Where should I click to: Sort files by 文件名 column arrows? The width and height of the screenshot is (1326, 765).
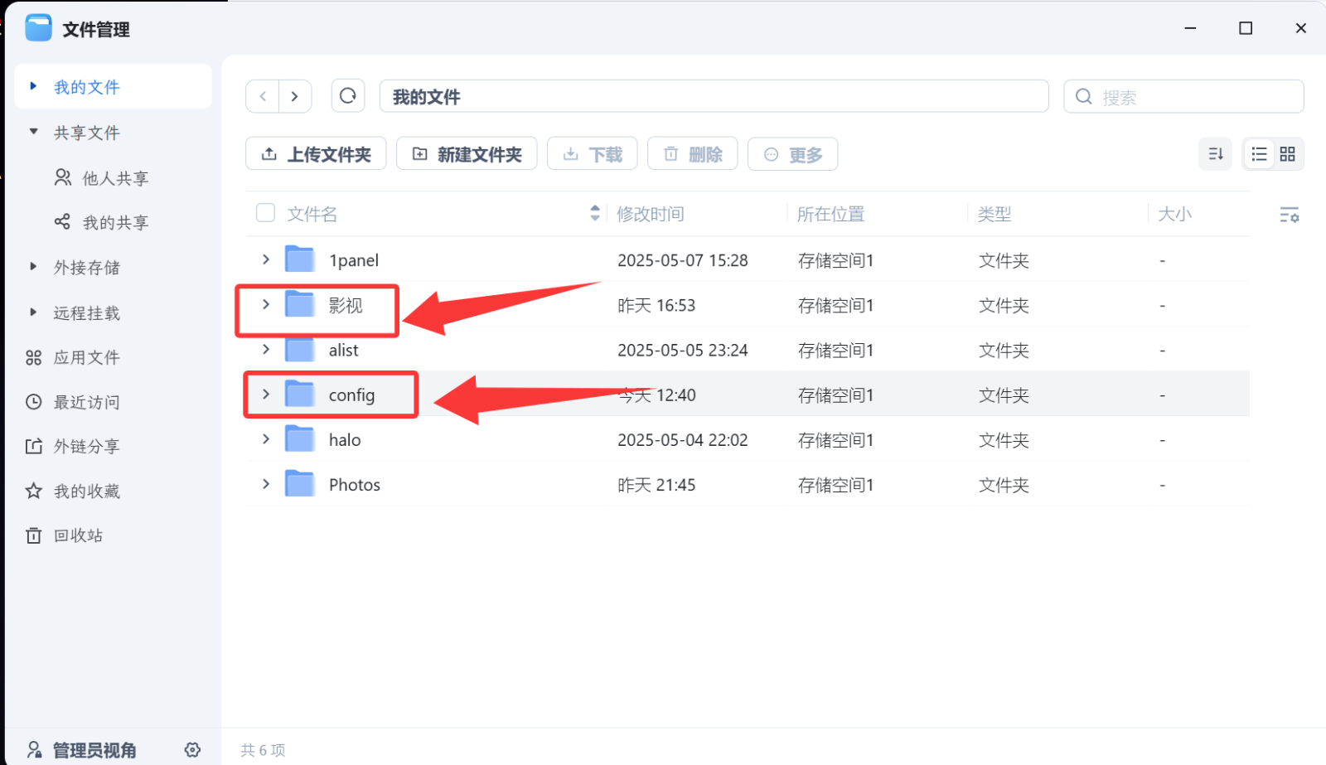click(x=594, y=213)
